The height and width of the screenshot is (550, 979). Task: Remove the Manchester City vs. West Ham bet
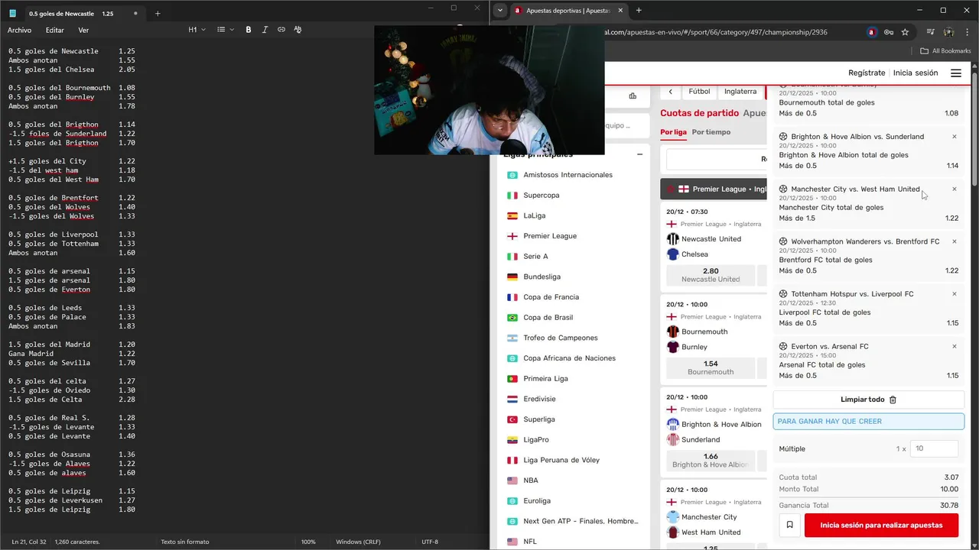click(x=955, y=189)
